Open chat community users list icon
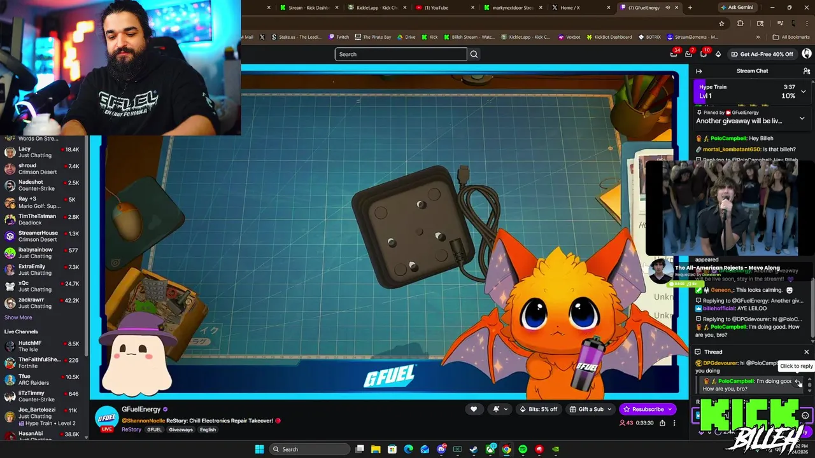 pyautogui.click(x=807, y=71)
